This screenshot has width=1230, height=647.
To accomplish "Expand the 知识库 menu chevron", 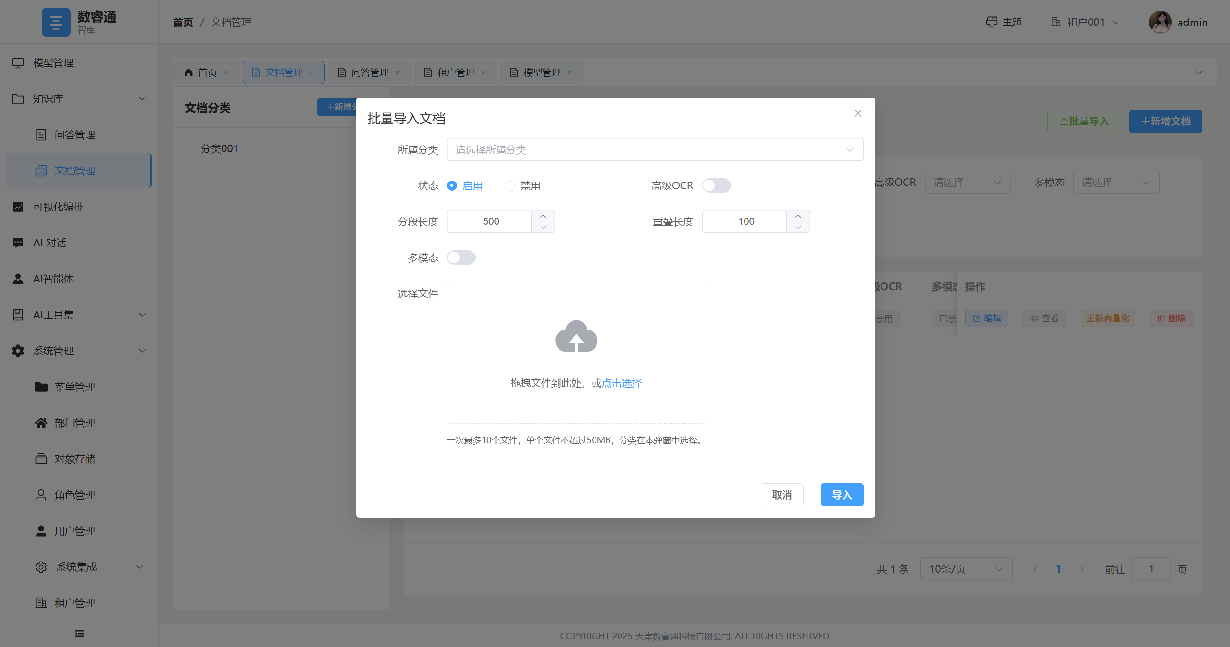I will [142, 99].
